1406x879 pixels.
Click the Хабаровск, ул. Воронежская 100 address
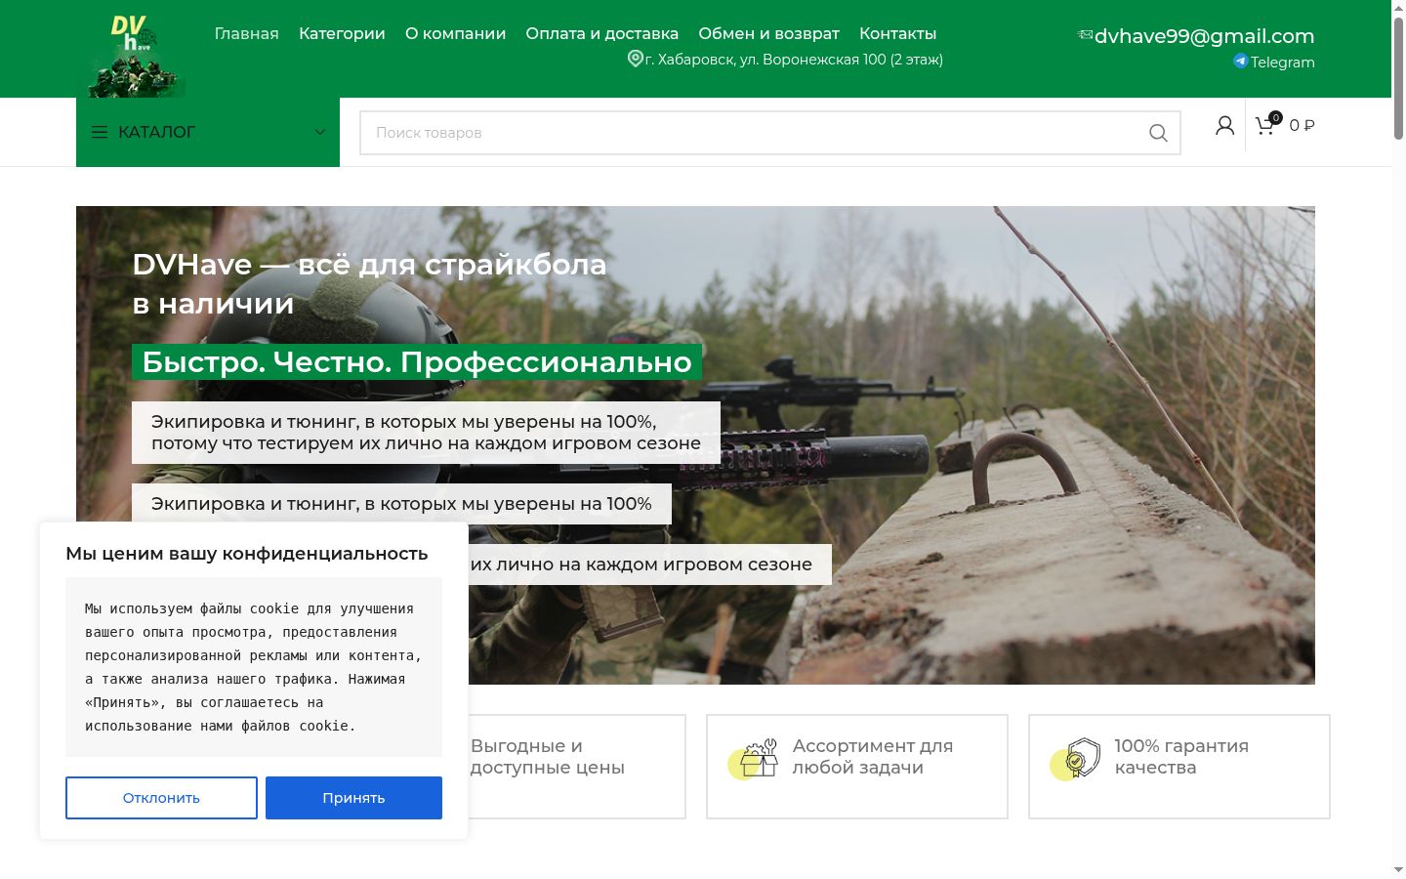pos(794,60)
